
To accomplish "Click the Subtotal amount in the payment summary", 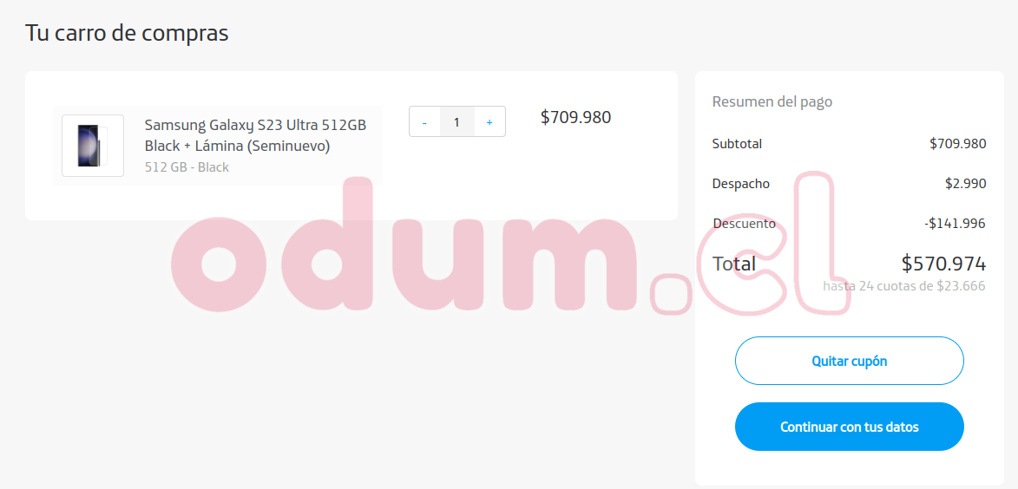I will click(x=957, y=144).
